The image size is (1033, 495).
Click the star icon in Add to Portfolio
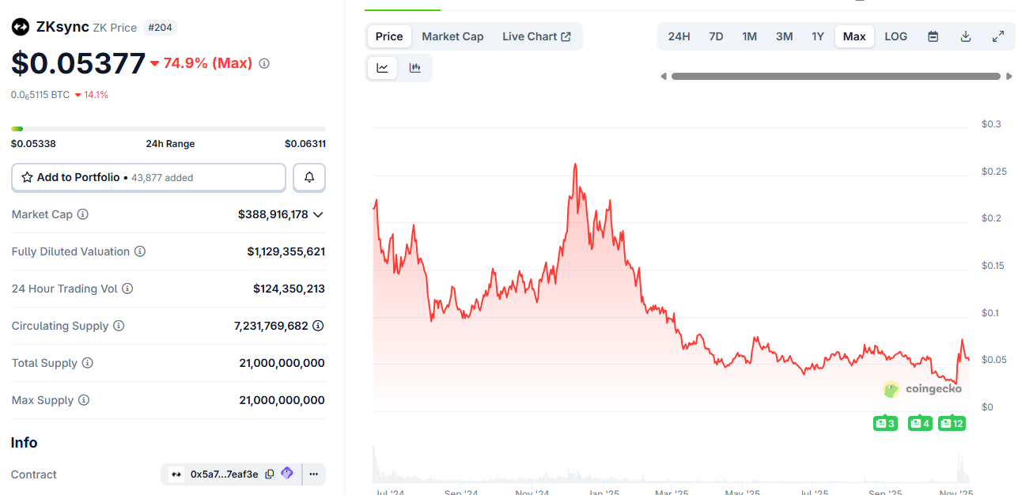[x=27, y=178]
